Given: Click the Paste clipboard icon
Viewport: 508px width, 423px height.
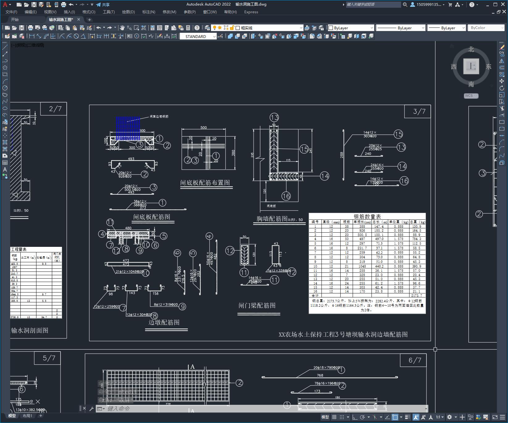Looking at the screenshot, I should (x=75, y=28).
